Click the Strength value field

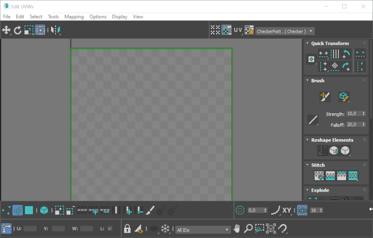point(354,113)
